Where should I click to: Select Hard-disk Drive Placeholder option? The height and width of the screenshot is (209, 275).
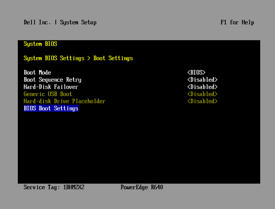tap(64, 101)
